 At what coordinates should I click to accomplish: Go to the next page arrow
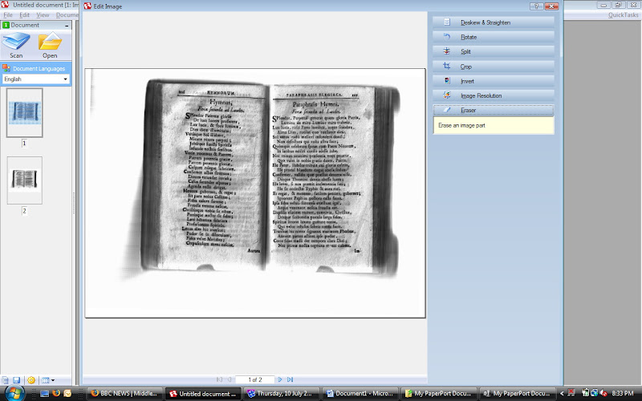[x=280, y=379]
